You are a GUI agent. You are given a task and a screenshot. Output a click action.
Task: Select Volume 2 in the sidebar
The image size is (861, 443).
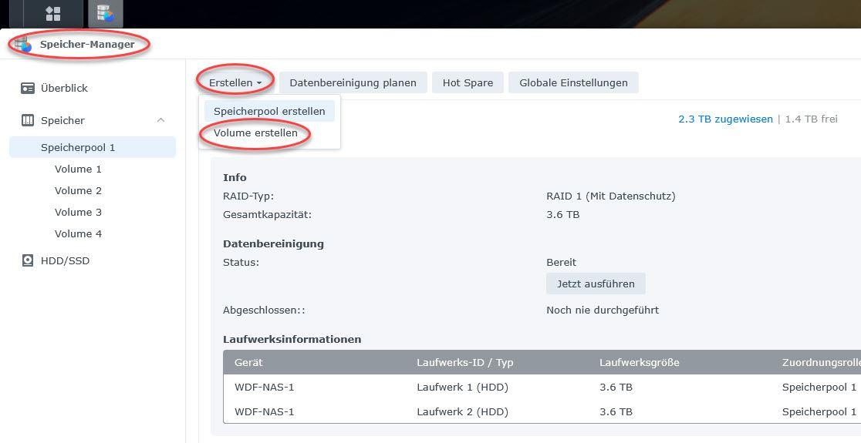[78, 190]
